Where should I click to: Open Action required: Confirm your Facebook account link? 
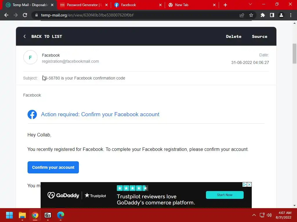(100, 114)
